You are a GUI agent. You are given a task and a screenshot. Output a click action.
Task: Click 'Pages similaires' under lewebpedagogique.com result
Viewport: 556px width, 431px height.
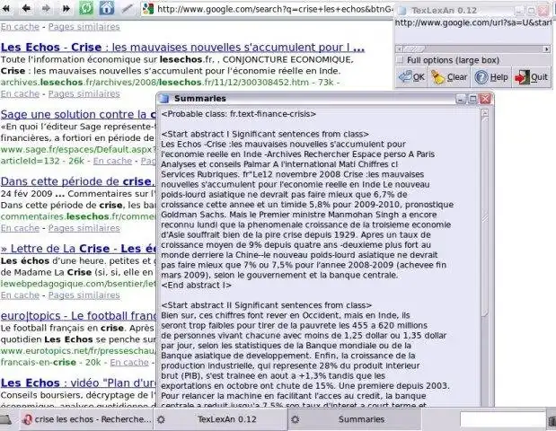(x=84, y=295)
